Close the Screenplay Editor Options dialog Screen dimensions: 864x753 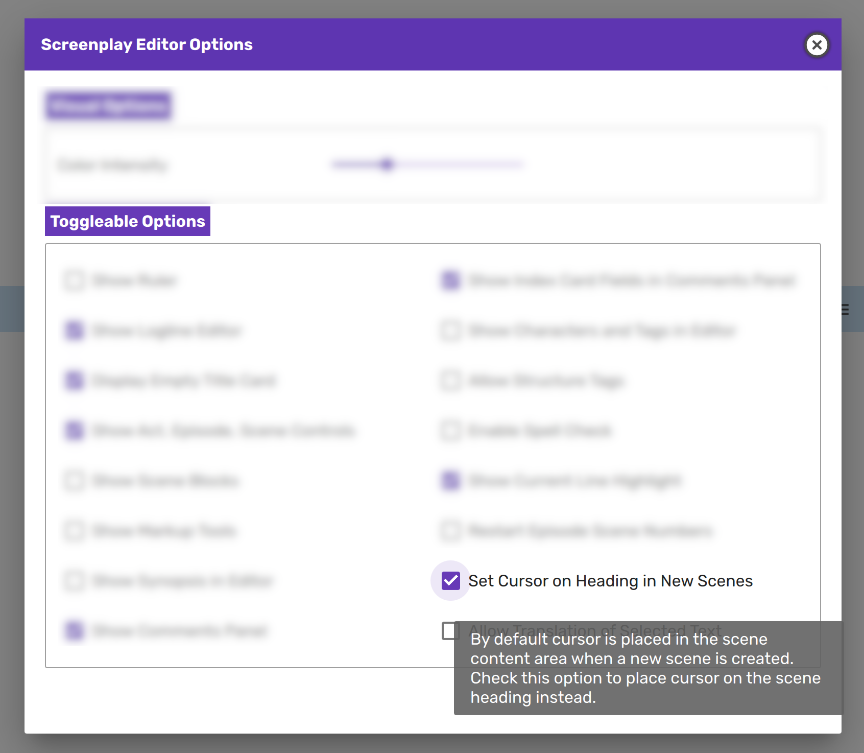[817, 45]
